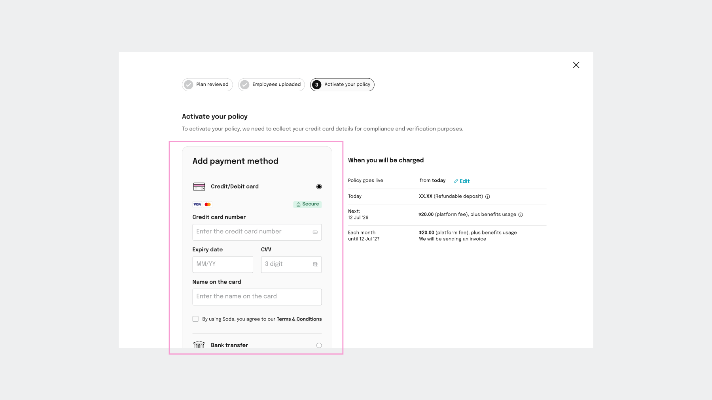Click the lock icon in the Secure badge

click(x=299, y=204)
